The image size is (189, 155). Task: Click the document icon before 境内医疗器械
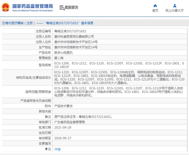4,23
